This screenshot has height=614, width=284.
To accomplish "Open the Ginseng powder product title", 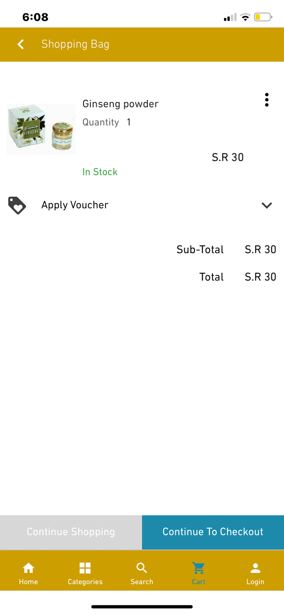I will (x=120, y=104).
